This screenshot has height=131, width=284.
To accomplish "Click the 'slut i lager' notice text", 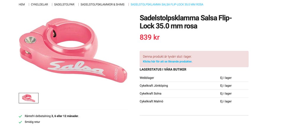I will pyautogui.click(x=167, y=56).
